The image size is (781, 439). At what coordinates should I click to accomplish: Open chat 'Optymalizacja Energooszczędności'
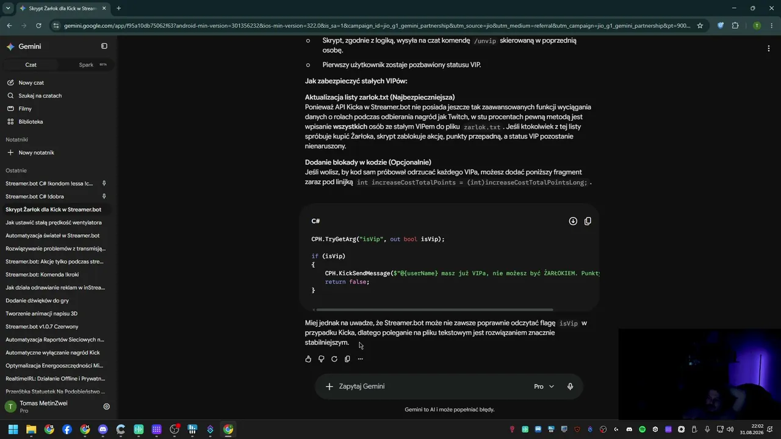click(54, 366)
